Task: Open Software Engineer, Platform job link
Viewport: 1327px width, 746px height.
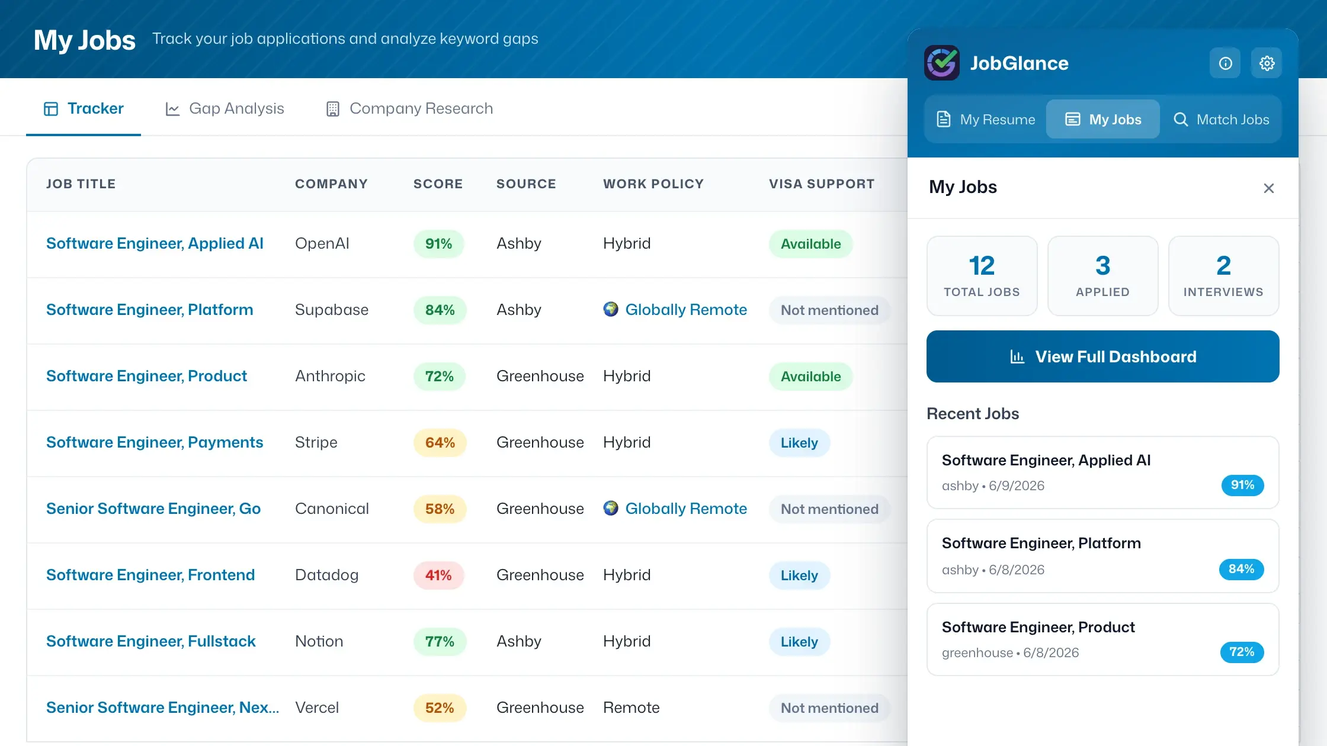Action: tap(149, 310)
